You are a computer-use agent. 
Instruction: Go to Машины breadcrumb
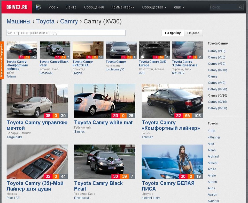[x=19, y=21]
